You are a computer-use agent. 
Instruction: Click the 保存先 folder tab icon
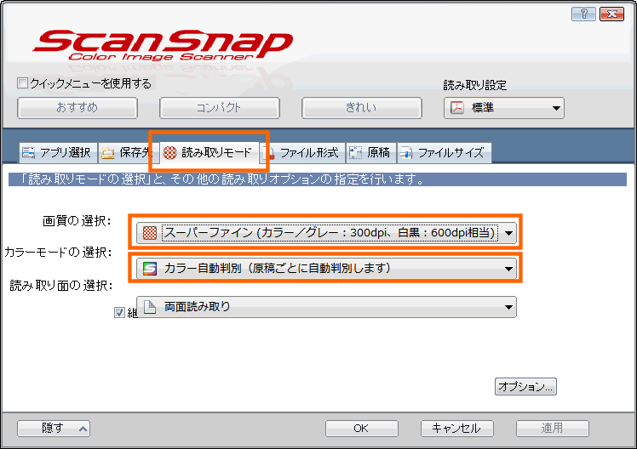click(x=108, y=153)
